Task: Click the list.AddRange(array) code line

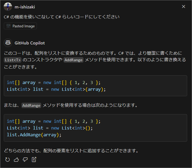Action: pos(34,135)
